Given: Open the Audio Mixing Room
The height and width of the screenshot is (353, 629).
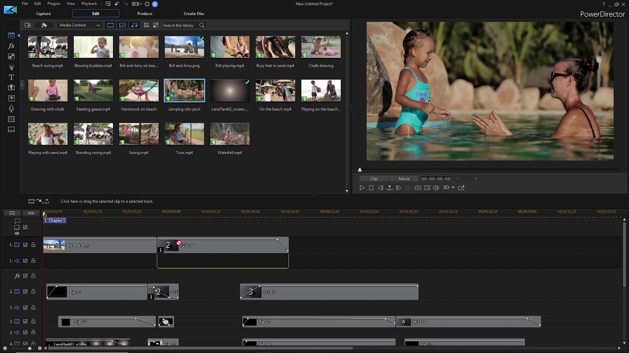Looking at the screenshot, I should [11, 98].
